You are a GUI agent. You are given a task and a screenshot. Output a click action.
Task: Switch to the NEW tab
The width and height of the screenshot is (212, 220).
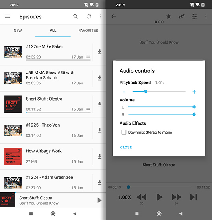coord(18,31)
